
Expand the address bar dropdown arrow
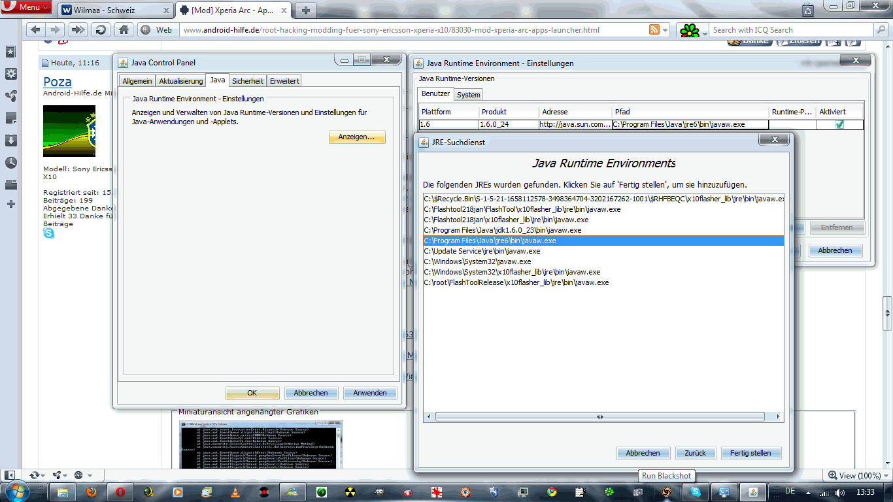666,31
